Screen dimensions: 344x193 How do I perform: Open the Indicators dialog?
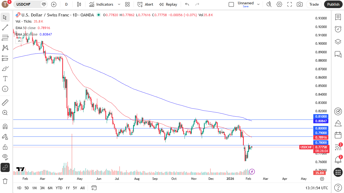click(x=101, y=4)
